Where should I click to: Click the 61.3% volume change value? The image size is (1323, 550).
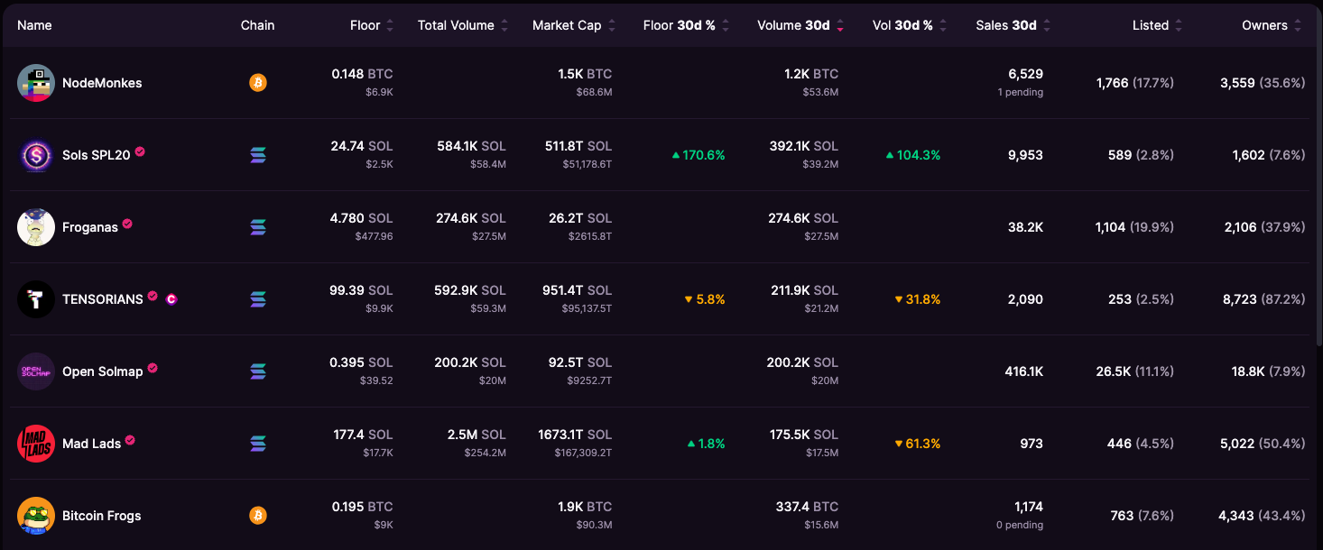[x=923, y=444]
